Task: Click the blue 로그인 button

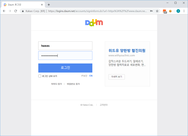Action: [65, 68]
